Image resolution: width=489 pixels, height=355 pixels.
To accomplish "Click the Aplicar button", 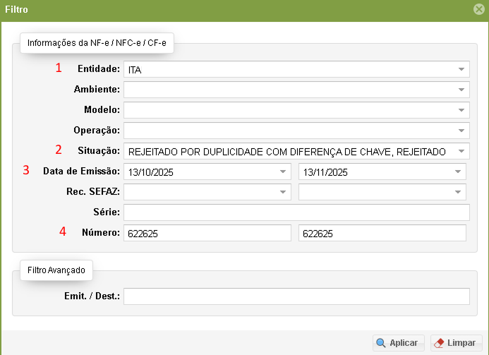I will (x=399, y=343).
